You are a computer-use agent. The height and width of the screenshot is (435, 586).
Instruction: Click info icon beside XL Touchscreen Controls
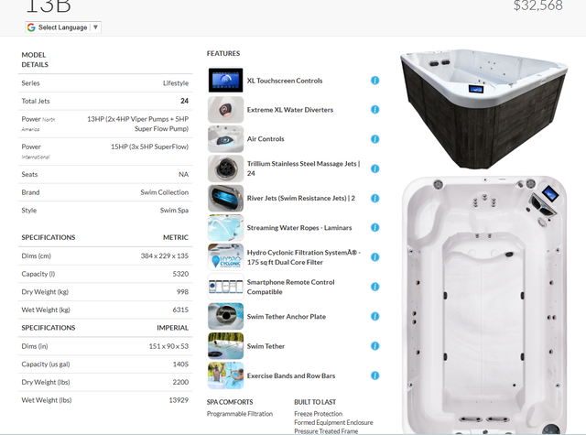point(374,81)
